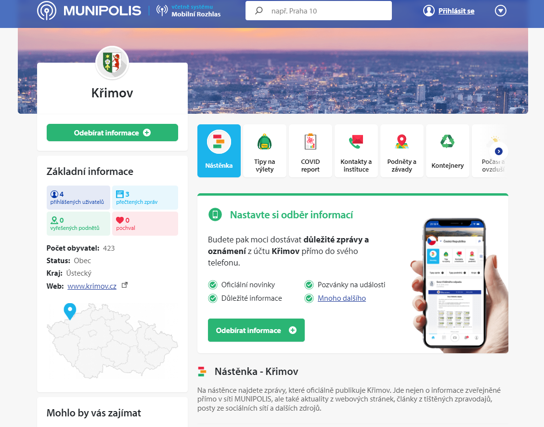Open the Tipy na výlety backpack tile
The image size is (544, 427).
point(265,151)
